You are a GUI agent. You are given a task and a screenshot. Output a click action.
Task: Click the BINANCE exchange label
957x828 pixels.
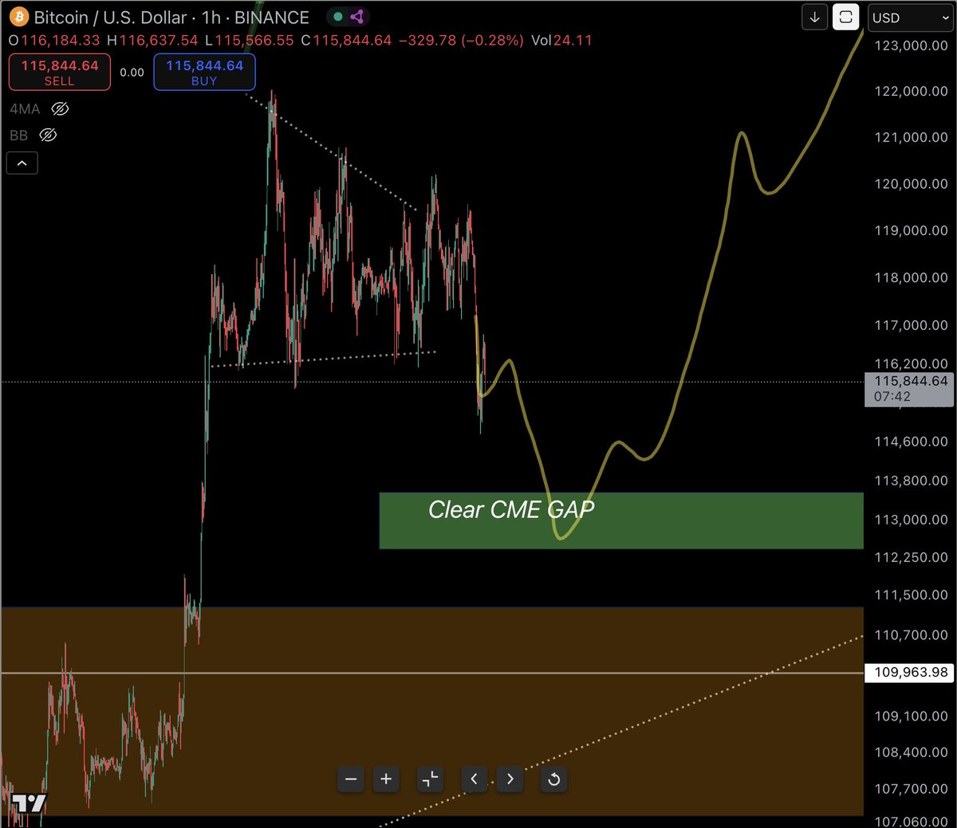pos(271,18)
